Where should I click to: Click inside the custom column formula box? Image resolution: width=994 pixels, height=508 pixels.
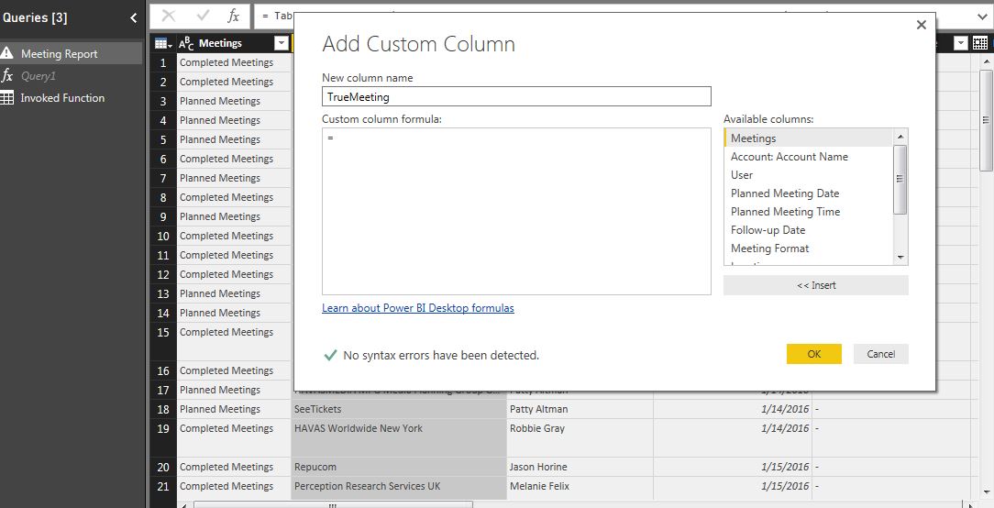516,211
